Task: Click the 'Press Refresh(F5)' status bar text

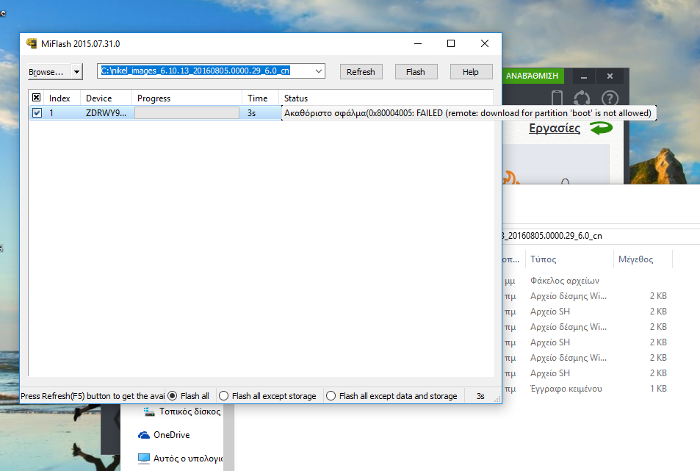Action: [x=93, y=396]
